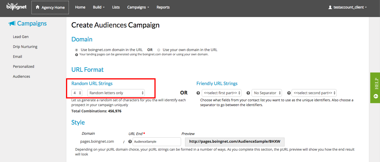Image resolution: width=380 pixels, height=162 pixels.
Task: Expand the Campaigns top menu
Action: tap(138, 7)
